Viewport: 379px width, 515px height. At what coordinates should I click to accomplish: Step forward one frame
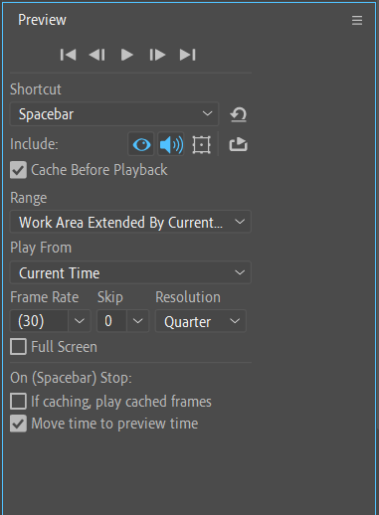pos(157,55)
